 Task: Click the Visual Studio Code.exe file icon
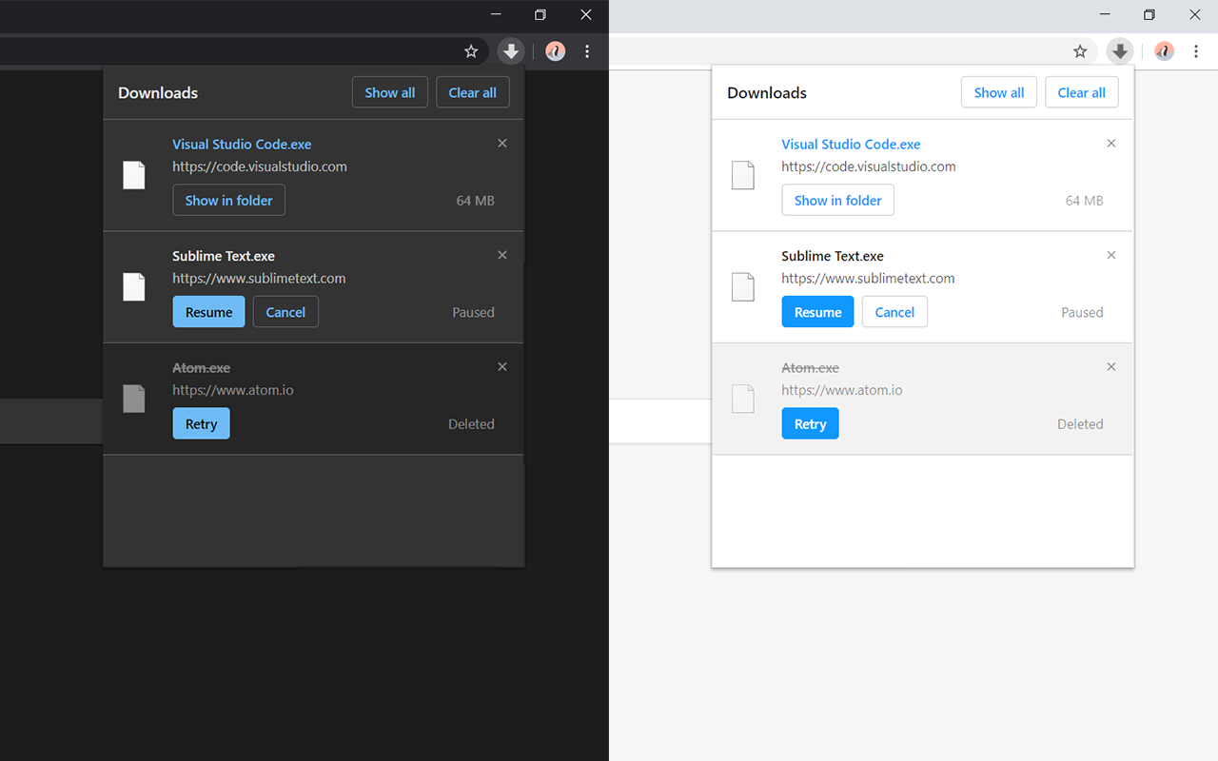134,175
